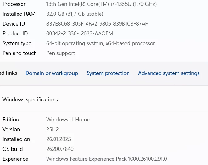Click the Installed on label
The height and width of the screenshot is (165, 208).
(x=16, y=139)
